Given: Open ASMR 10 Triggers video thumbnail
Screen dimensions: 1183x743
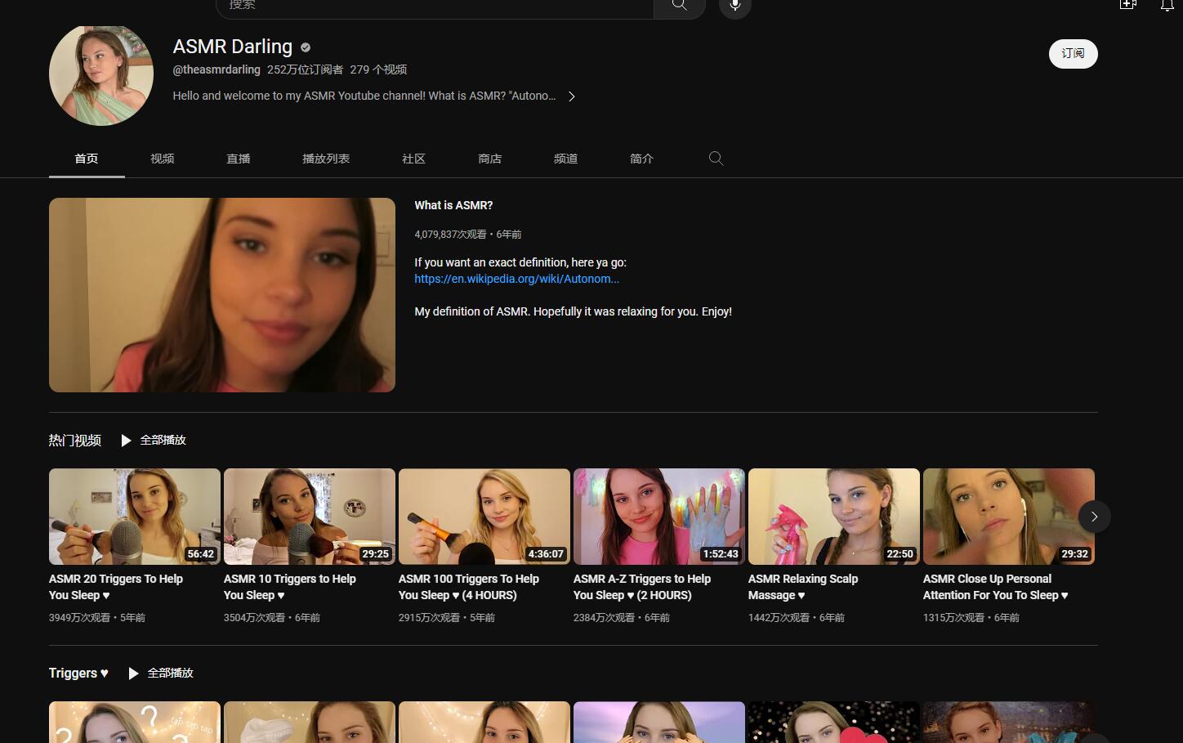Looking at the screenshot, I should click(310, 517).
